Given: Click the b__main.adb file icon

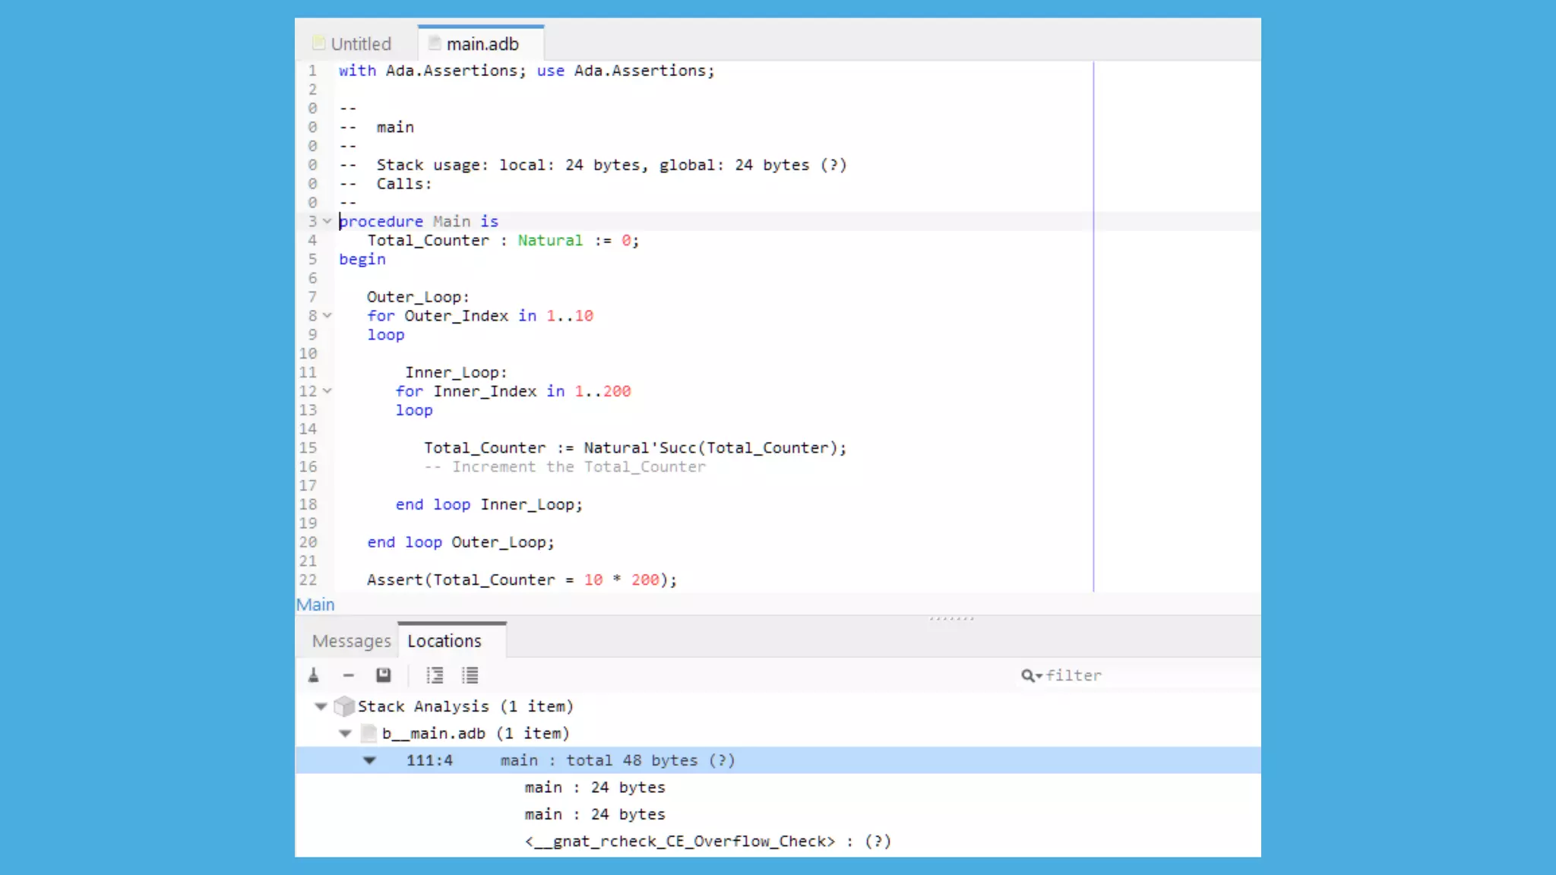Looking at the screenshot, I should coord(369,733).
